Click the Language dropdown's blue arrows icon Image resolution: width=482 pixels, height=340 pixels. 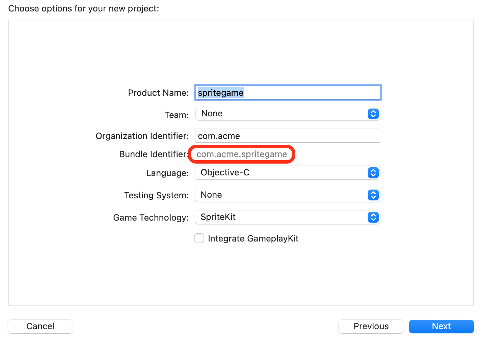[x=373, y=173]
